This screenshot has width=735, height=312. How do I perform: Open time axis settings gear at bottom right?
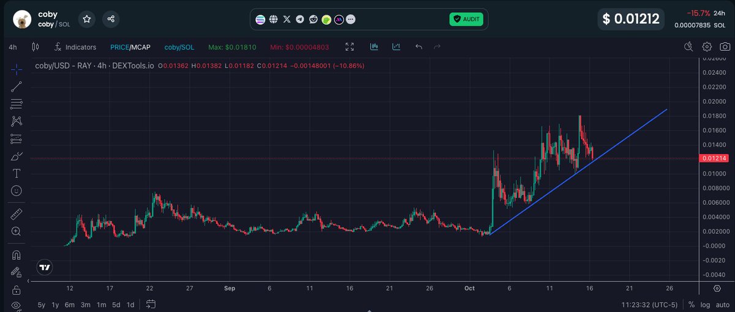pos(717,288)
